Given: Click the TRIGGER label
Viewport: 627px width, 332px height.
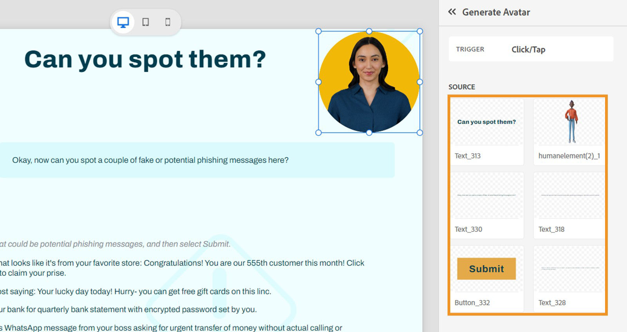Looking at the screenshot, I should pos(470,49).
